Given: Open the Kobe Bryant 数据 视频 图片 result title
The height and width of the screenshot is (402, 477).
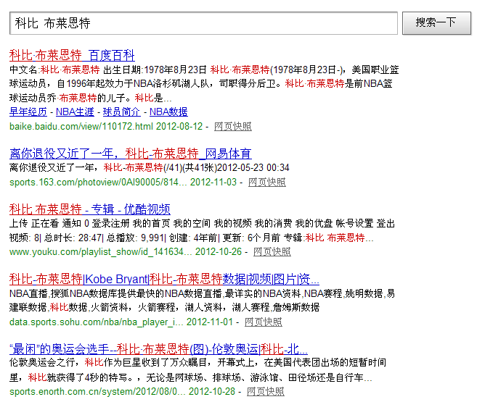Looking at the screenshot, I should point(164,279).
